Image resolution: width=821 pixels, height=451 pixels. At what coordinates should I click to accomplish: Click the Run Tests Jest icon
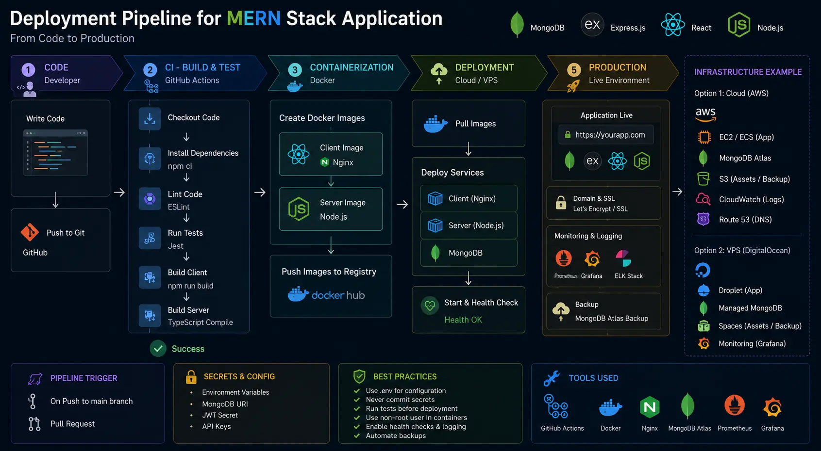tap(150, 238)
